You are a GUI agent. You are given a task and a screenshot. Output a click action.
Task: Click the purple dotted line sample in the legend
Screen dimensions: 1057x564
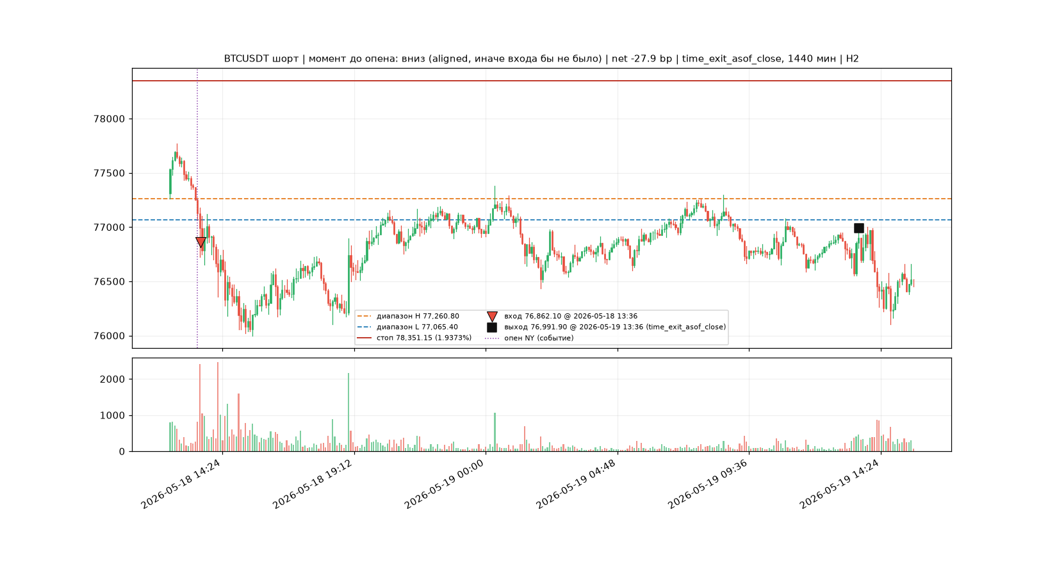point(492,338)
